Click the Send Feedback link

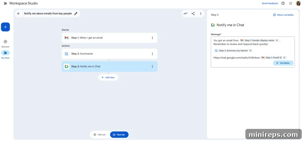tap(270, 3)
